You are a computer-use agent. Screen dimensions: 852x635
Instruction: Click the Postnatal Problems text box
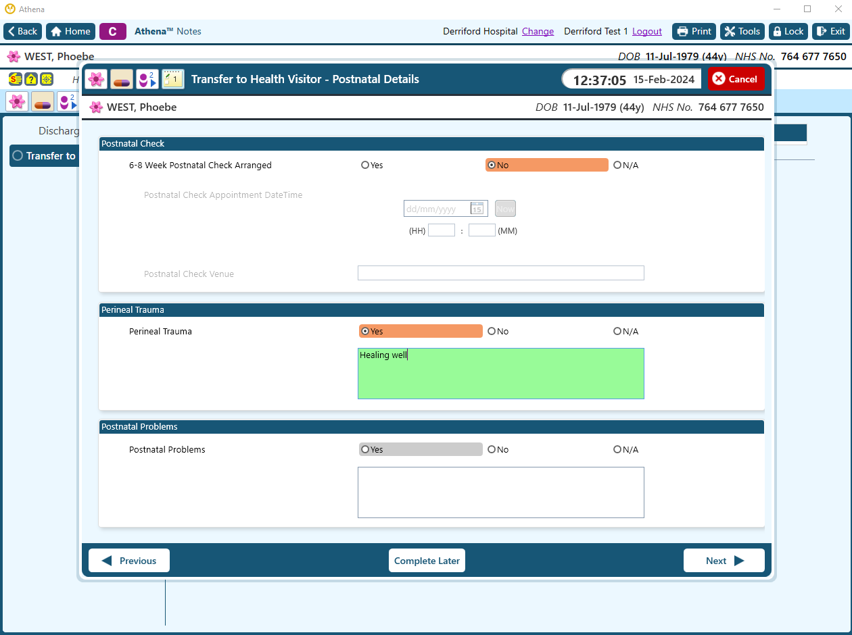(x=501, y=492)
